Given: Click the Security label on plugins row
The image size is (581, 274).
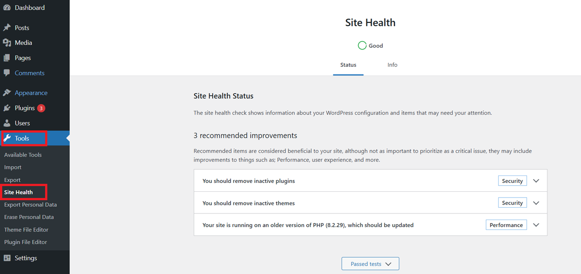Looking at the screenshot, I should [x=512, y=181].
